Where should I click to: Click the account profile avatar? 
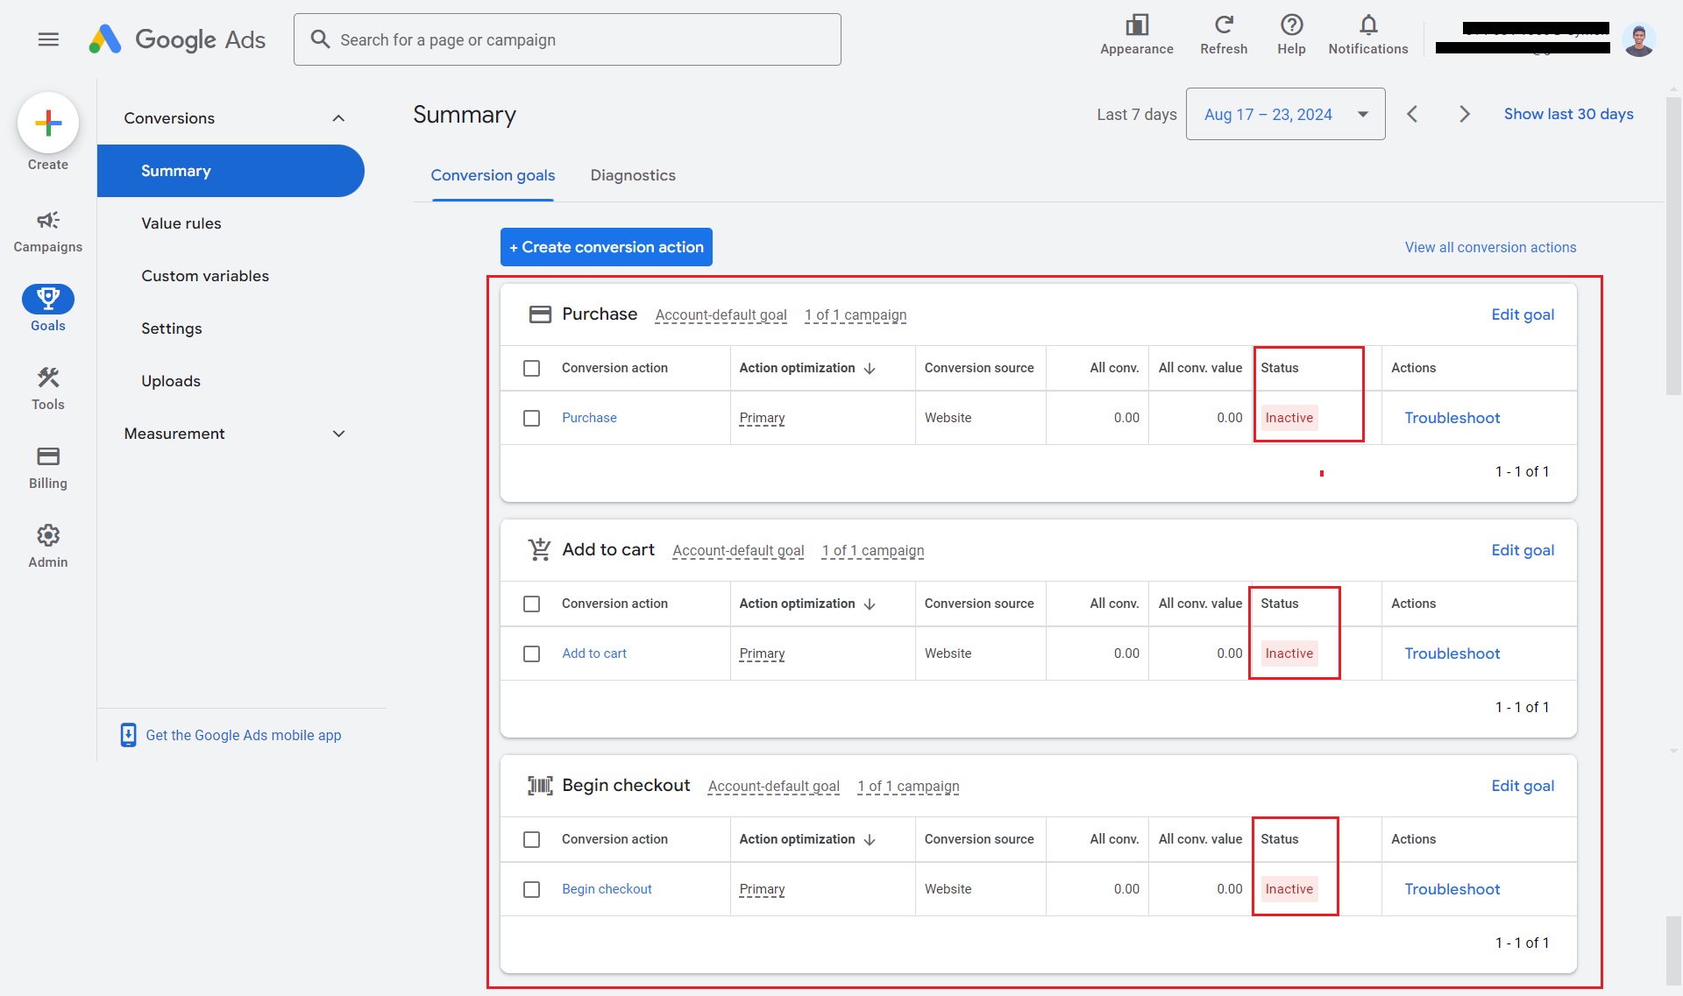click(x=1638, y=39)
